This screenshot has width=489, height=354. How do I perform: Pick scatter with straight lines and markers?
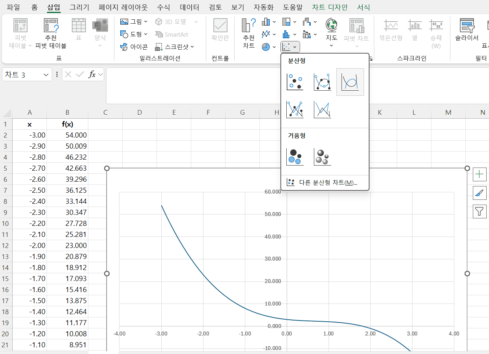coord(295,110)
